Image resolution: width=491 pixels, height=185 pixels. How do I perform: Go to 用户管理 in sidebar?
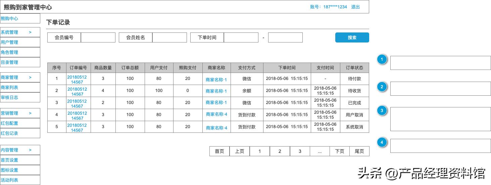click(x=20, y=42)
